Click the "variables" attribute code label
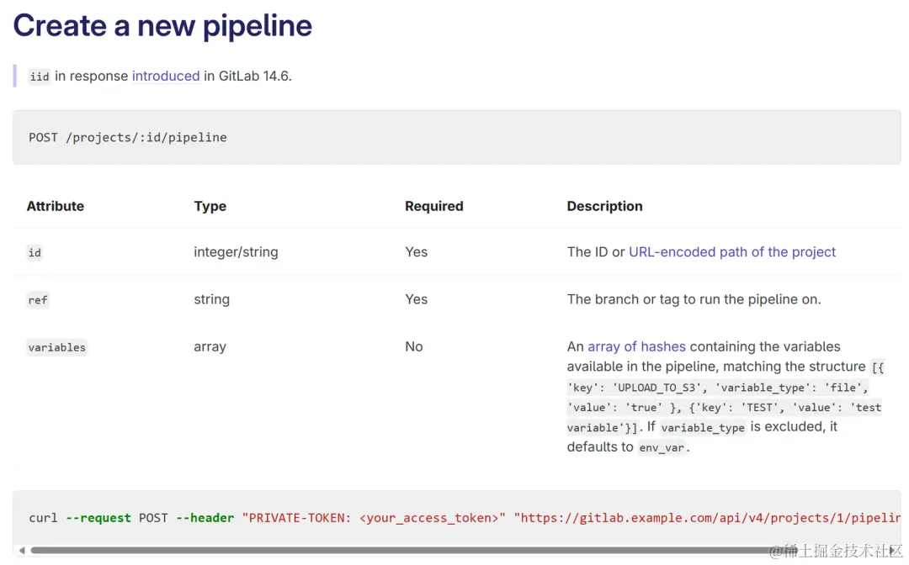Screen dimensions: 909x565 click(x=56, y=347)
